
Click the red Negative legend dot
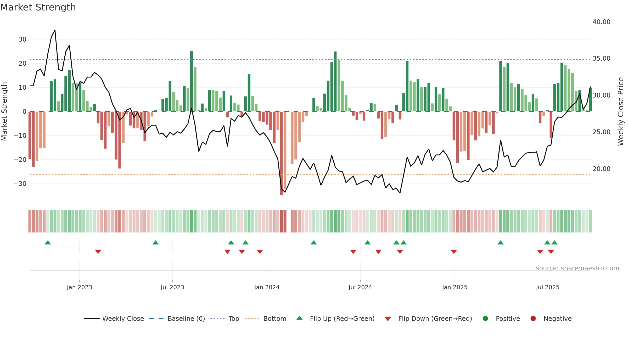point(533,318)
